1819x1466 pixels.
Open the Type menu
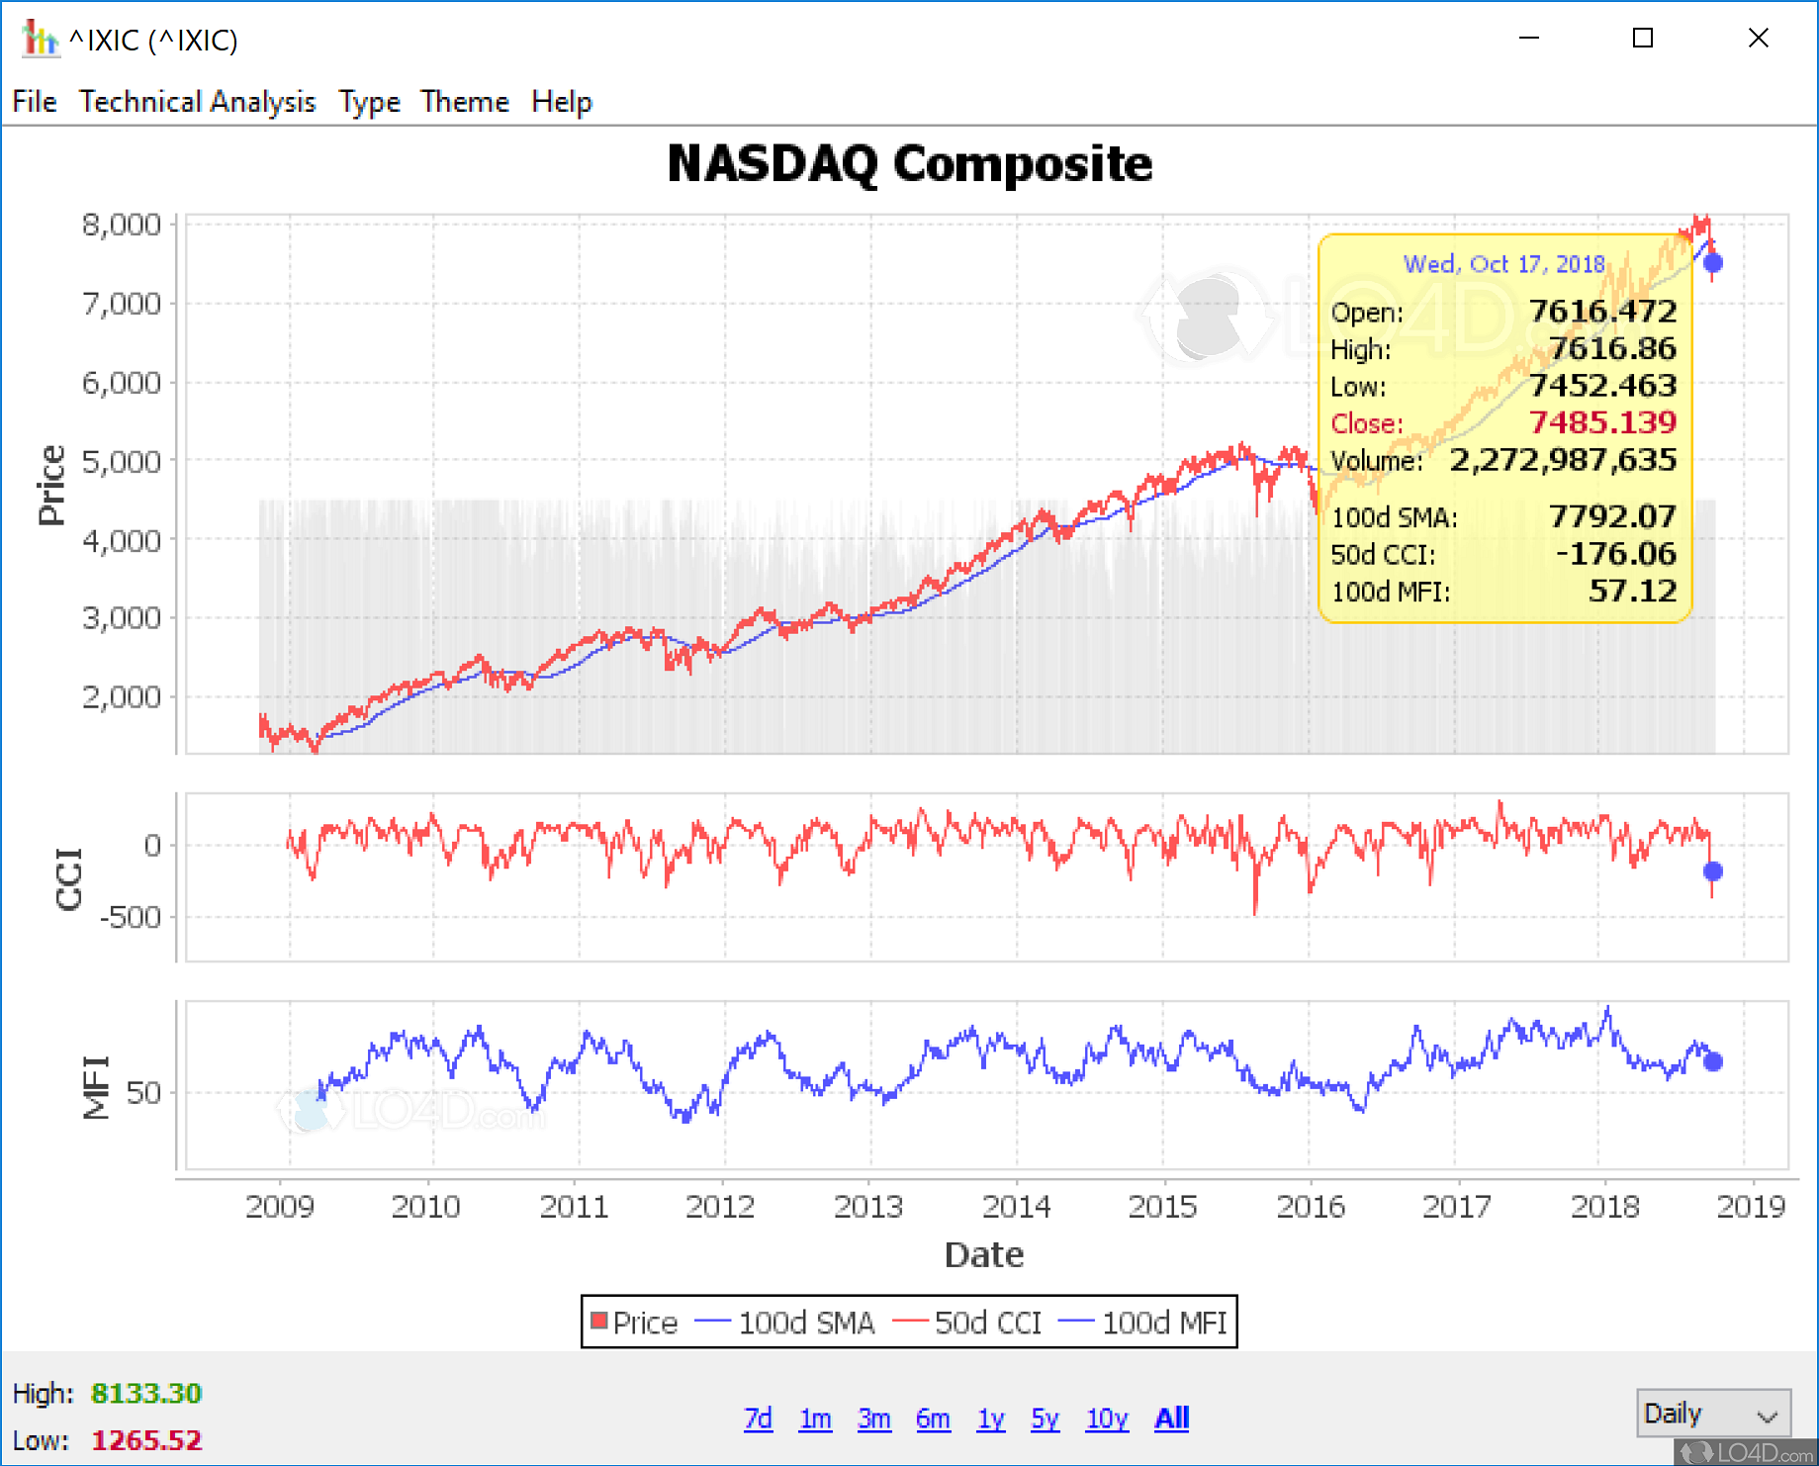(370, 102)
